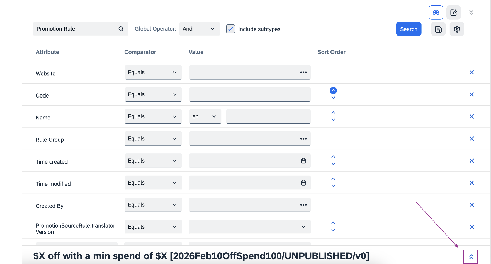
Task: Open search settings gear icon
Action: 457,29
